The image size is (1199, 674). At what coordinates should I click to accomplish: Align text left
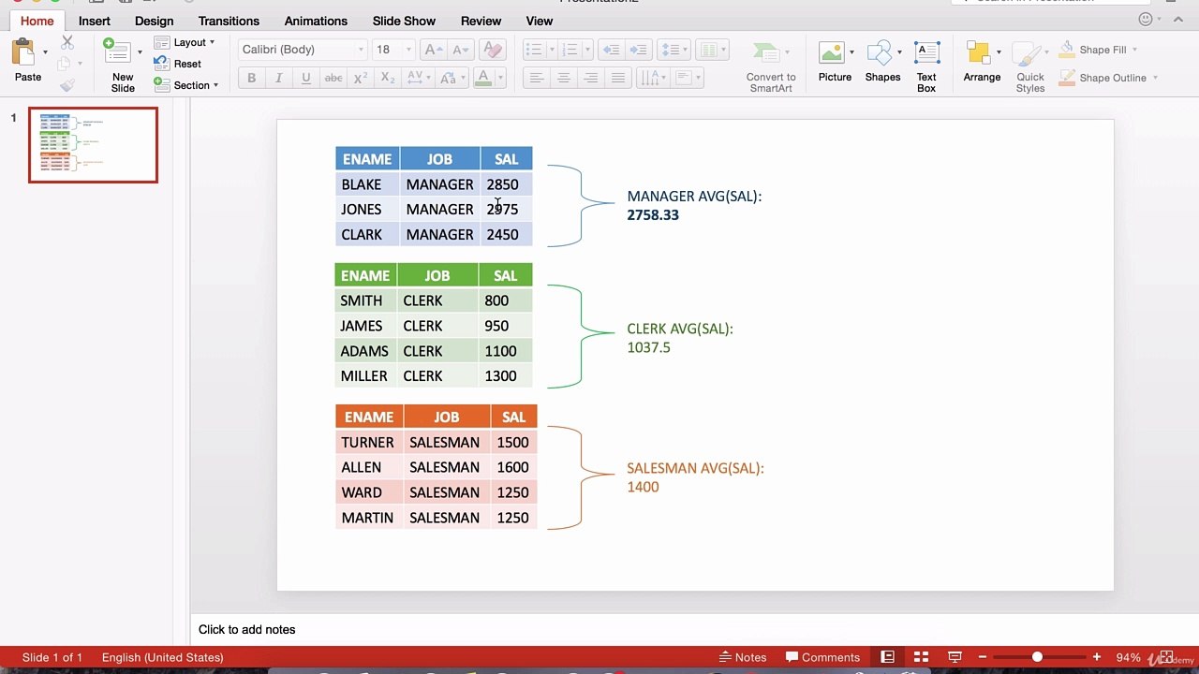tap(536, 79)
